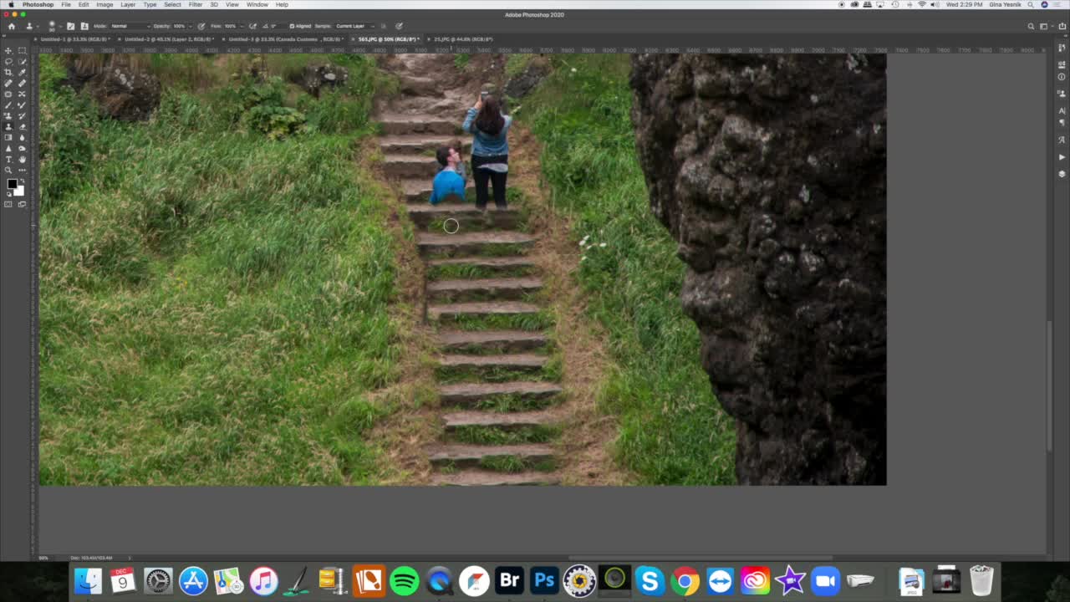Set the background color swatch
The image size is (1070, 602).
pos(19,191)
